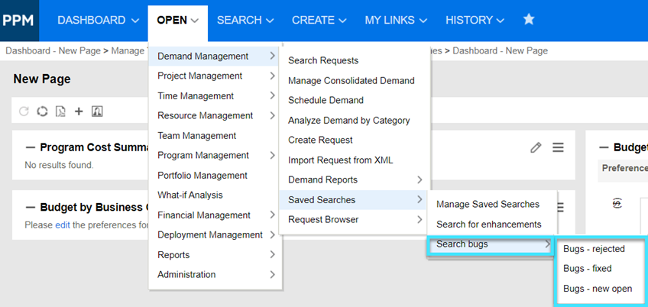Collapse the Program Cost Summary portlet
The image size is (648, 307).
tap(31, 147)
